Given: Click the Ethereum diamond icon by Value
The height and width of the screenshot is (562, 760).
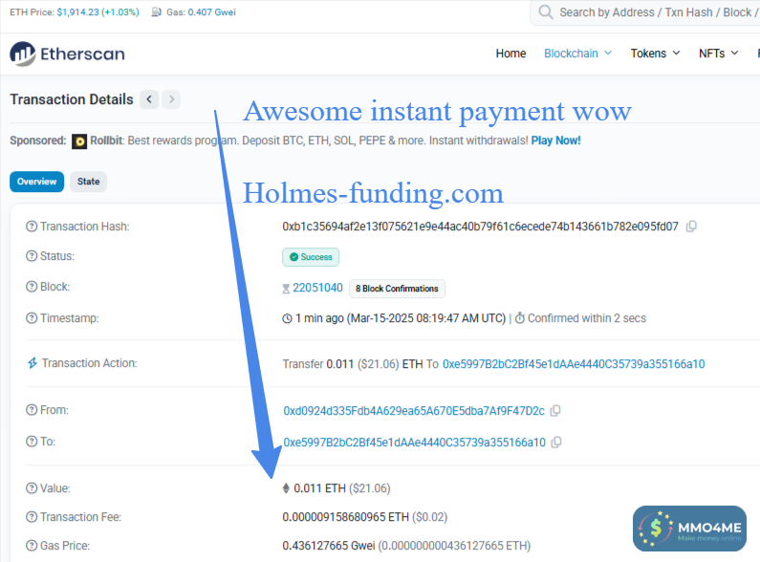Looking at the screenshot, I should [286, 488].
